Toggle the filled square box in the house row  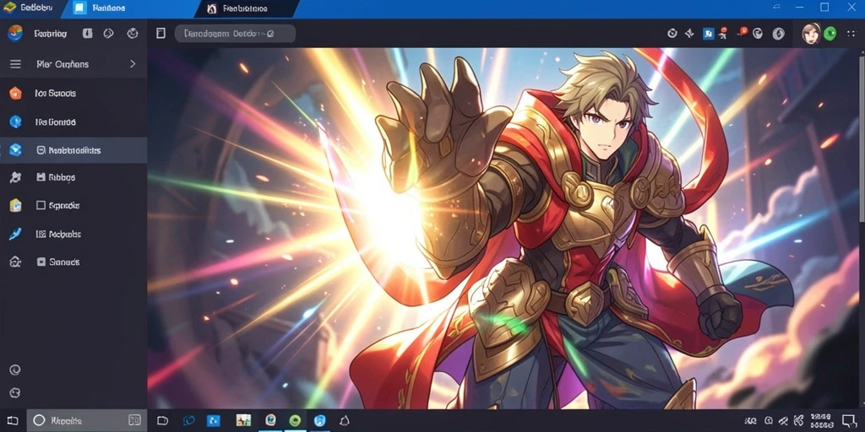[x=41, y=262]
